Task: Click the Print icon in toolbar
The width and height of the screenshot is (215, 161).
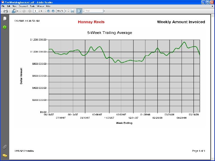Action: tap(6, 11)
